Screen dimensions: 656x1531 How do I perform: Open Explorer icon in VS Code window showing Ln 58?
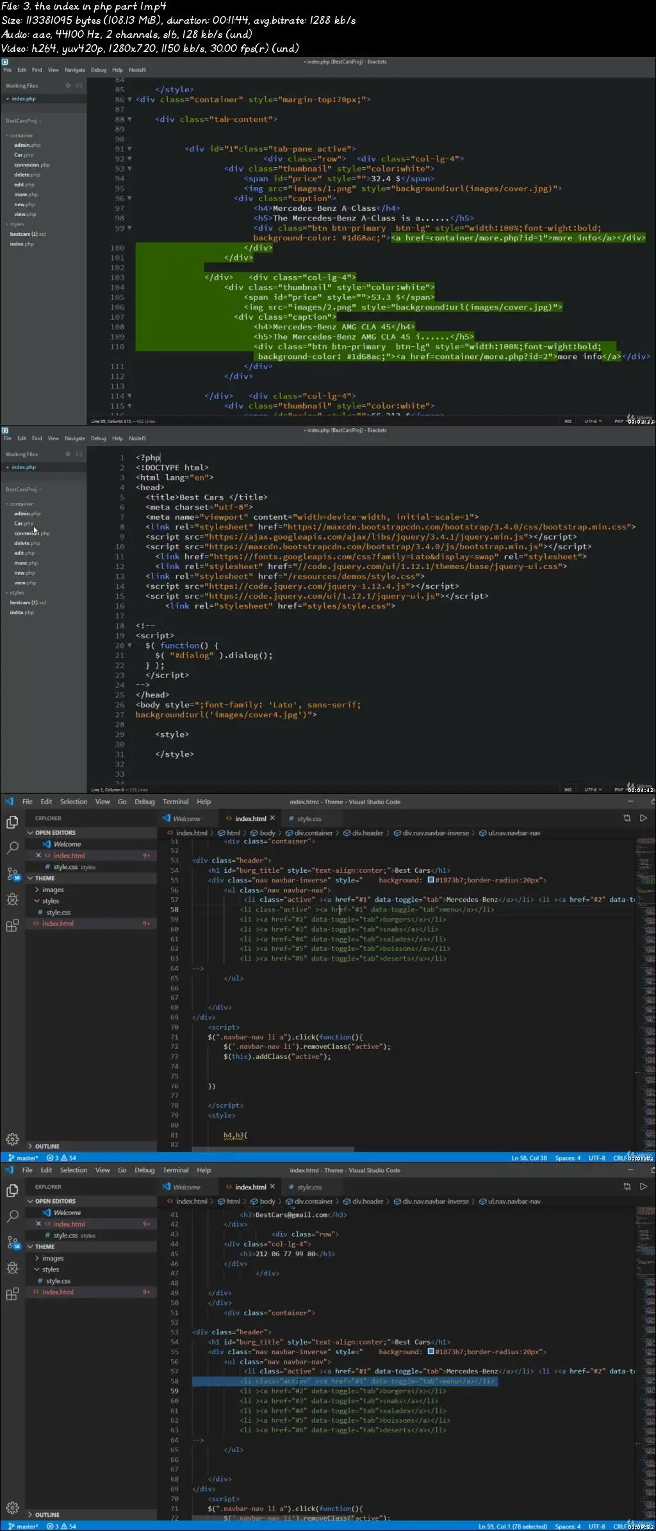[x=12, y=822]
